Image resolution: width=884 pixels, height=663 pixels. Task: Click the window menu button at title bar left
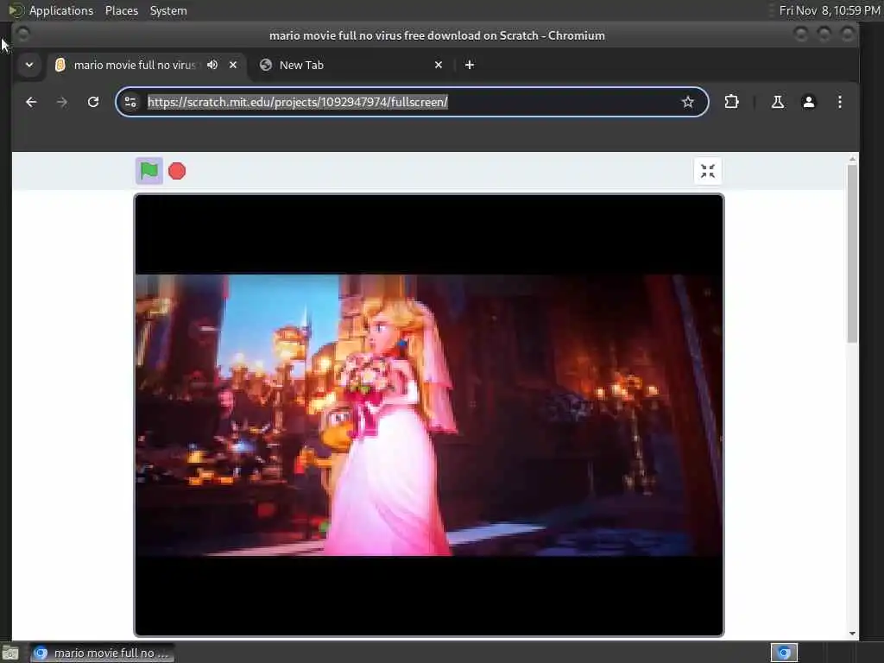coord(23,35)
